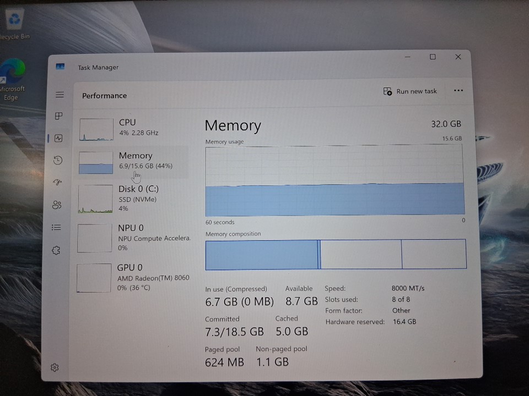
Task: Open the Processes page in sidebar
Action: click(59, 116)
